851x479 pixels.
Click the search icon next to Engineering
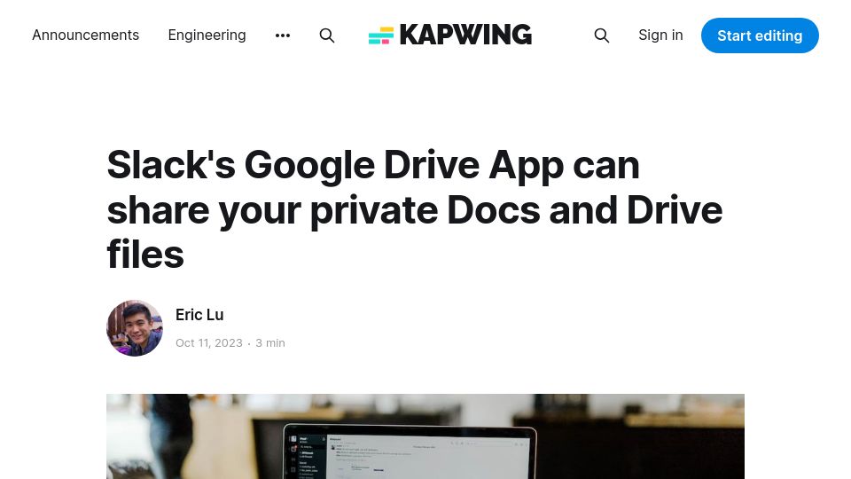[x=327, y=35]
